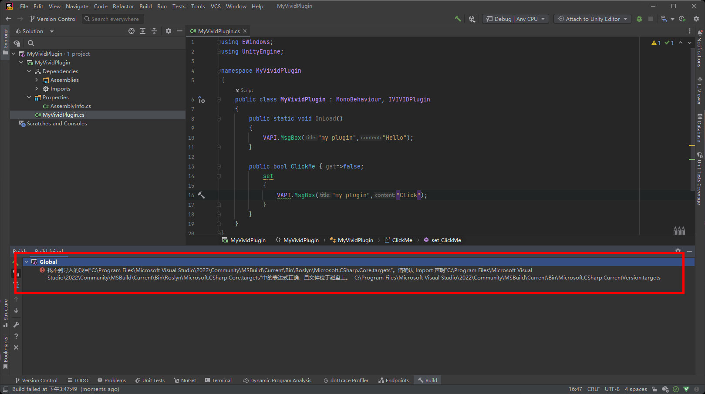Viewport: 705px width, 394px height.
Task: Collapse the Dependencies tree node
Action: point(29,71)
